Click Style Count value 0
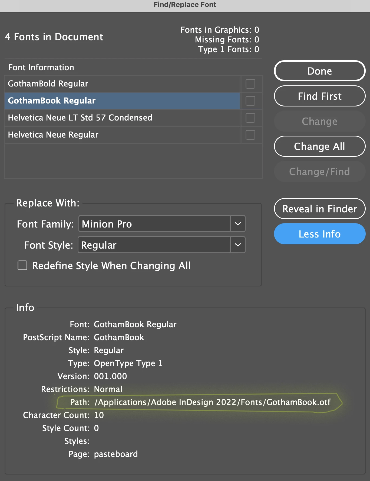 [96, 428]
